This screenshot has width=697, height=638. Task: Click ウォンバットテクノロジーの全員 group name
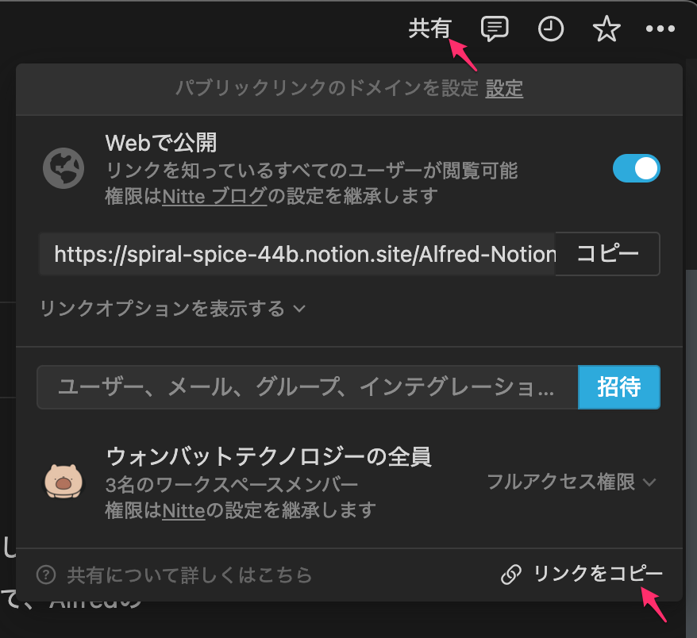point(269,457)
